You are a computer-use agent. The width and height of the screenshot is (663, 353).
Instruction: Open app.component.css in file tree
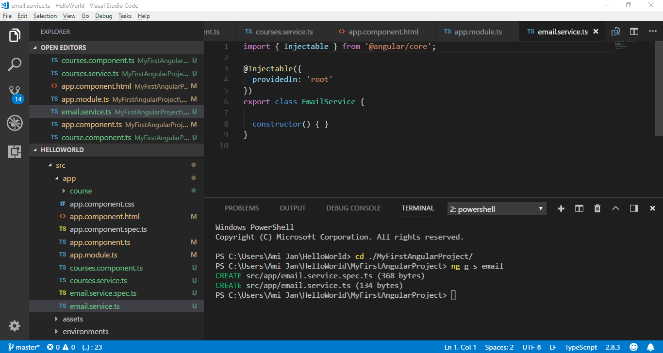pos(116,204)
